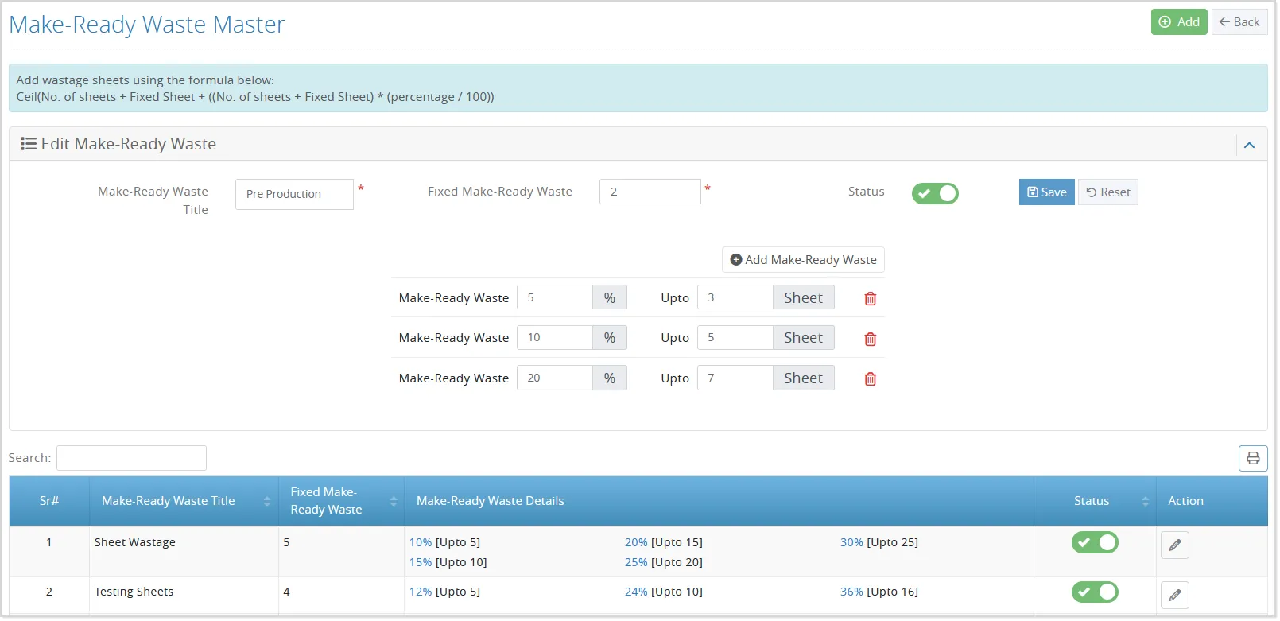The height and width of the screenshot is (621, 1280).
Task: Edit the Sheet Wastage row
Action: (1174, 545)
